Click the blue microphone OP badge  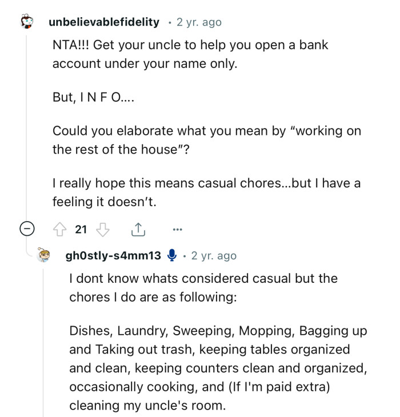pyautogui.click(x=171, y=255)
